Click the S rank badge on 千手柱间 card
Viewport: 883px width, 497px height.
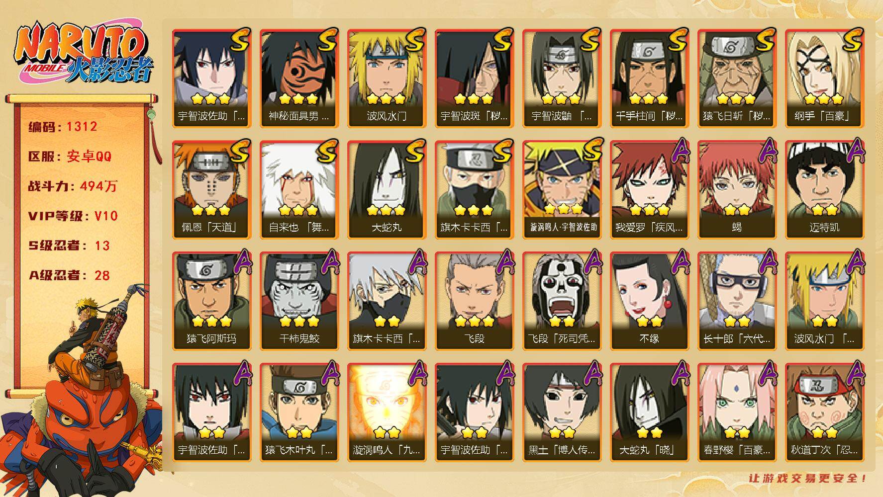coord(678,40)
